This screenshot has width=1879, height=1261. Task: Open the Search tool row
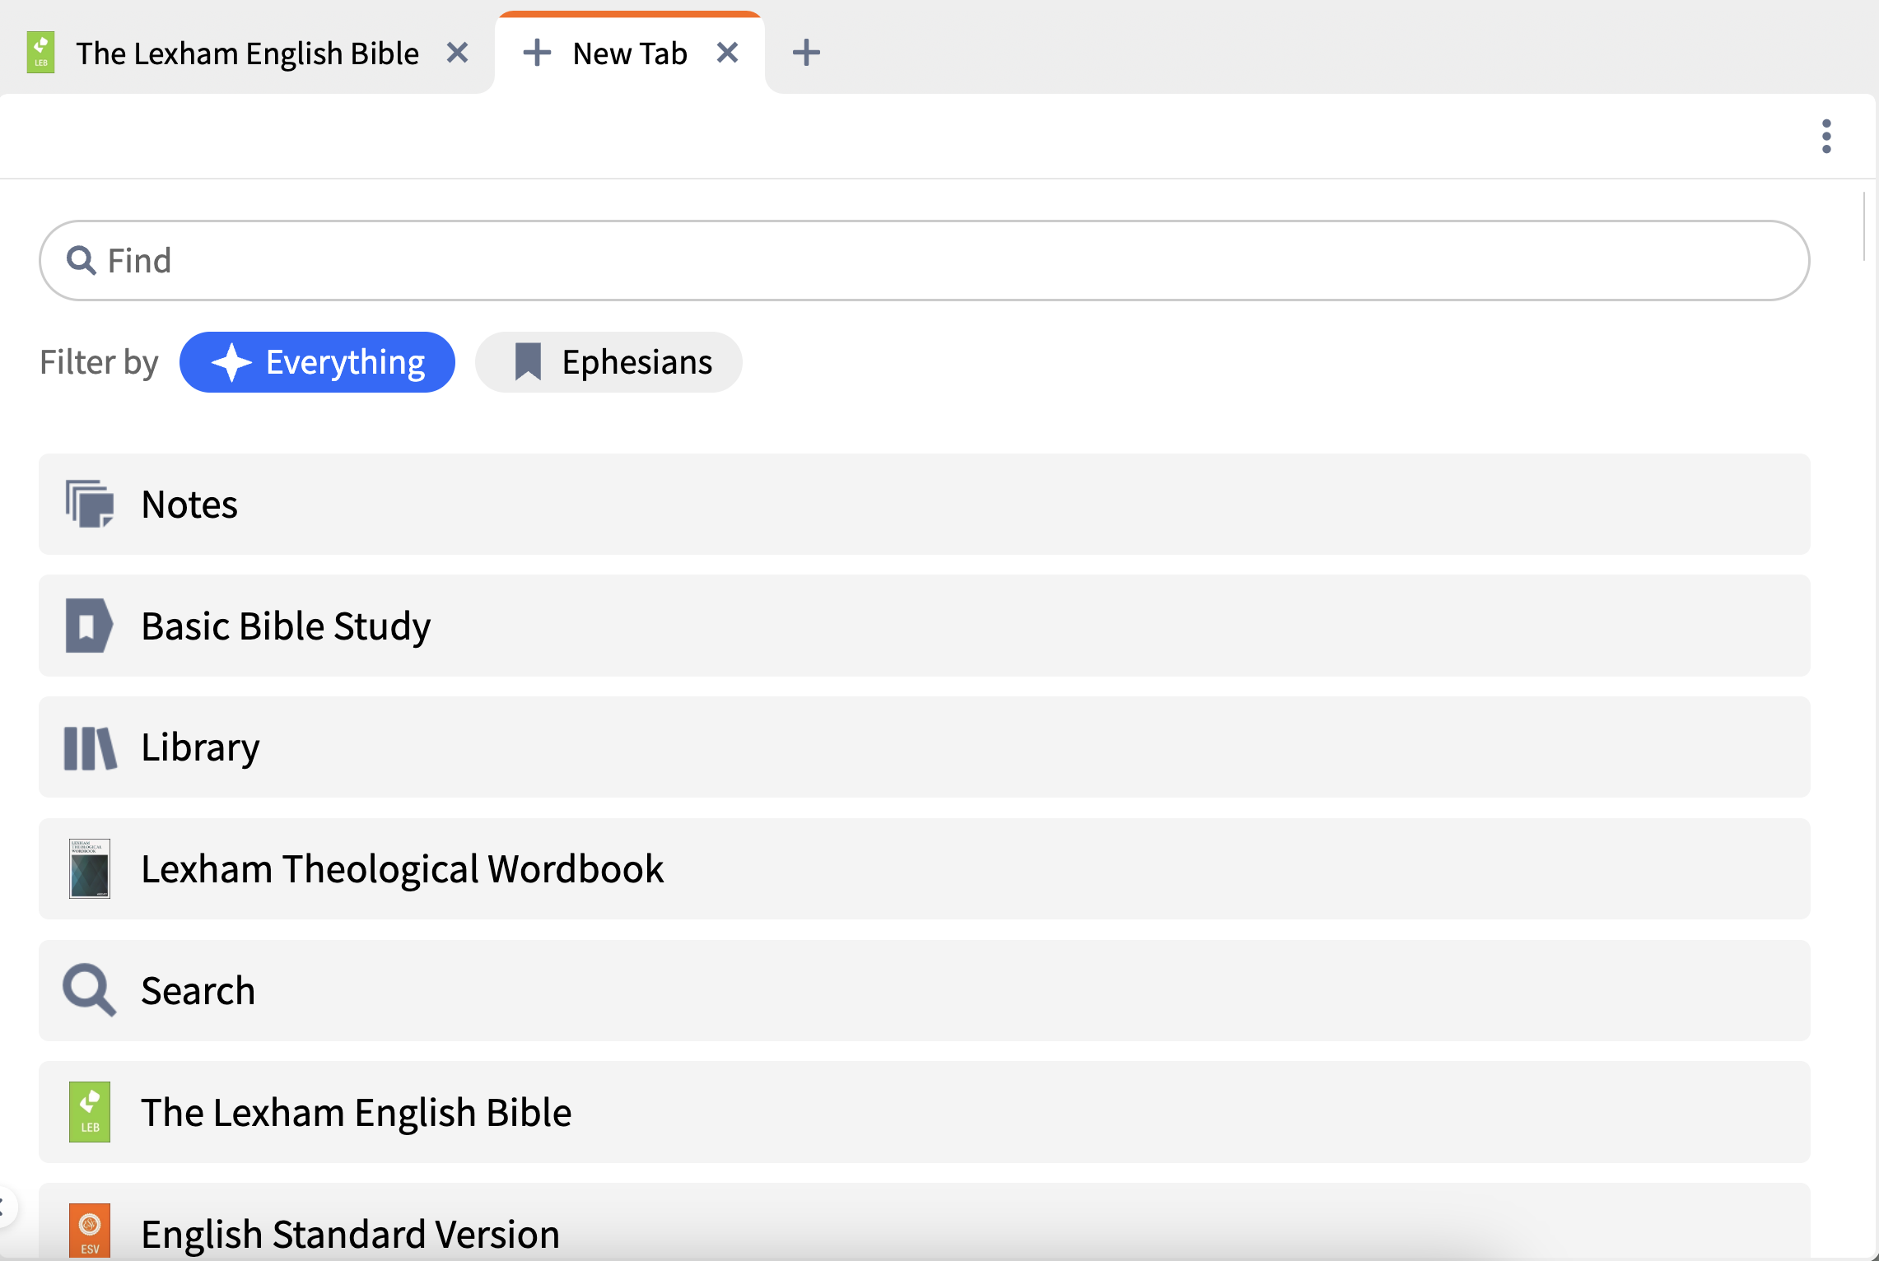coord(924,990)
